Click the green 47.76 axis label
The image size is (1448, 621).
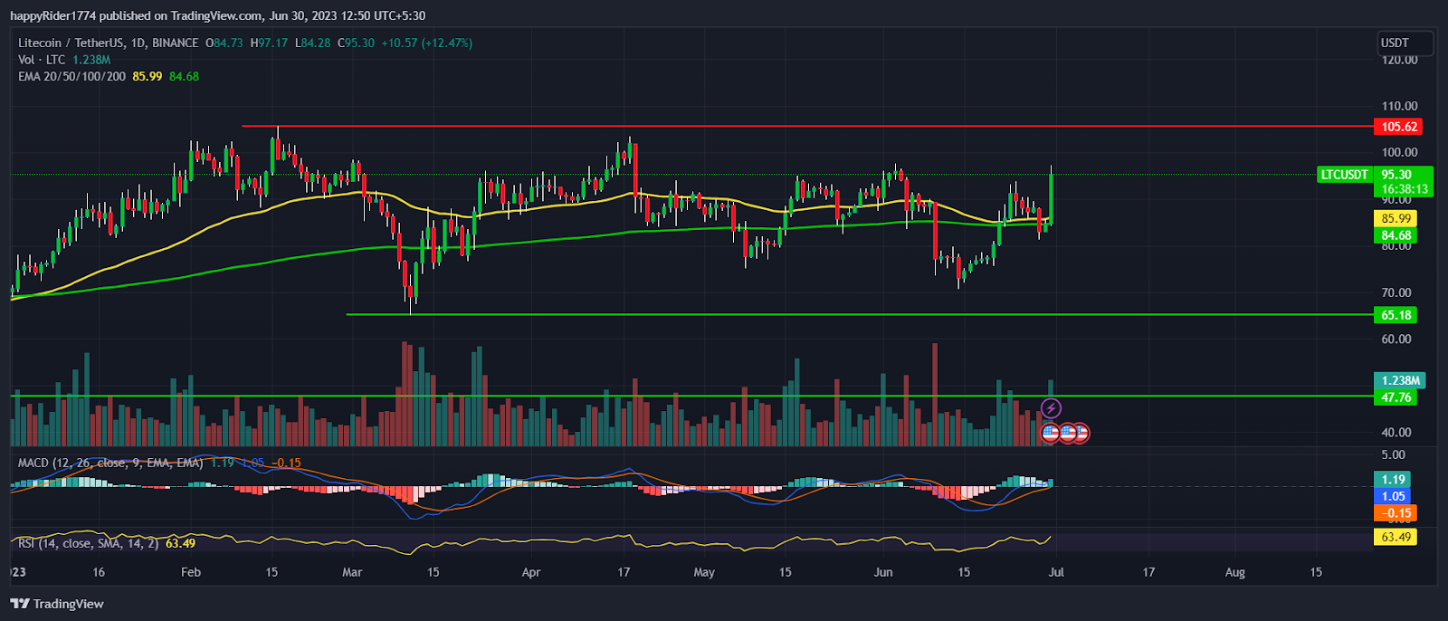point(1396,397)
